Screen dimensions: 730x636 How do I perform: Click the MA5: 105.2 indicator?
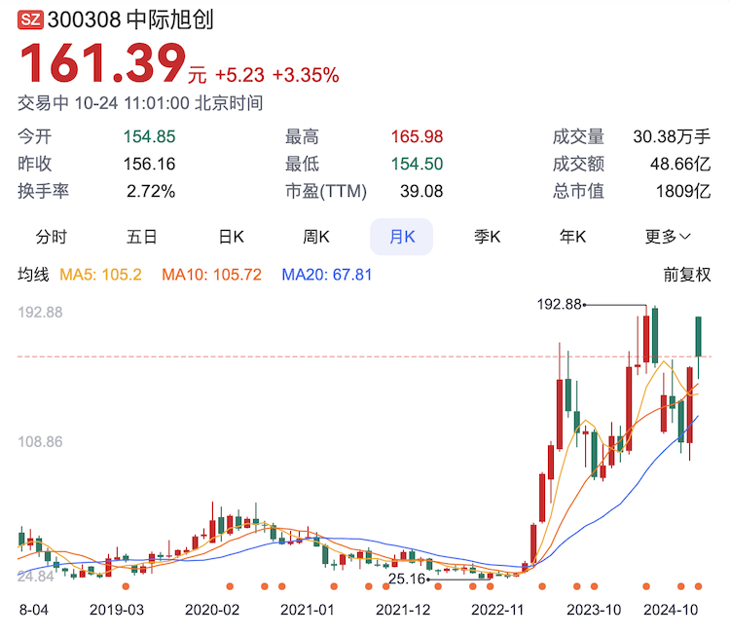pos(100,275)
